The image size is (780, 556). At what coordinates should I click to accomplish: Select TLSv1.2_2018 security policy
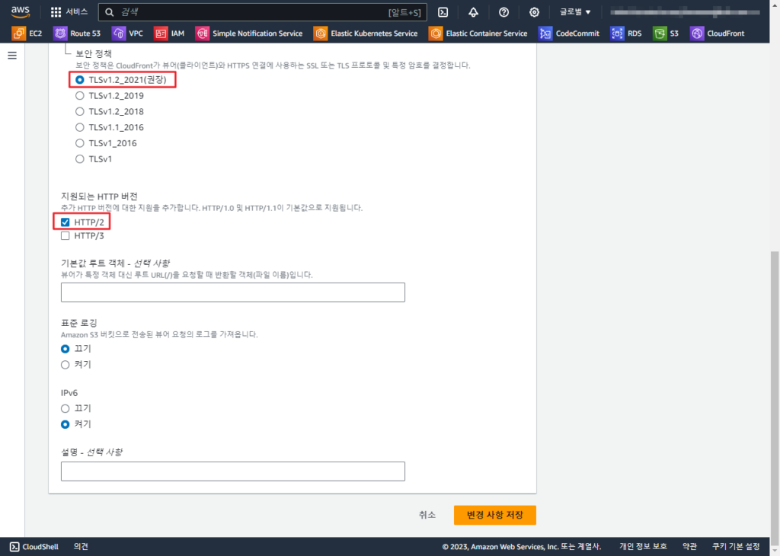[79, 111]
